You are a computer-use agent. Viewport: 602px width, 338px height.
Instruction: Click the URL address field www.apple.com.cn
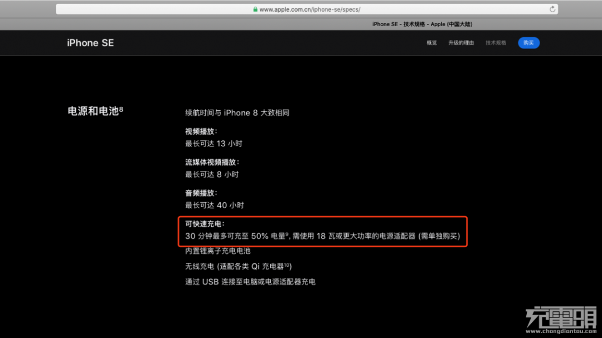(307, 9)
